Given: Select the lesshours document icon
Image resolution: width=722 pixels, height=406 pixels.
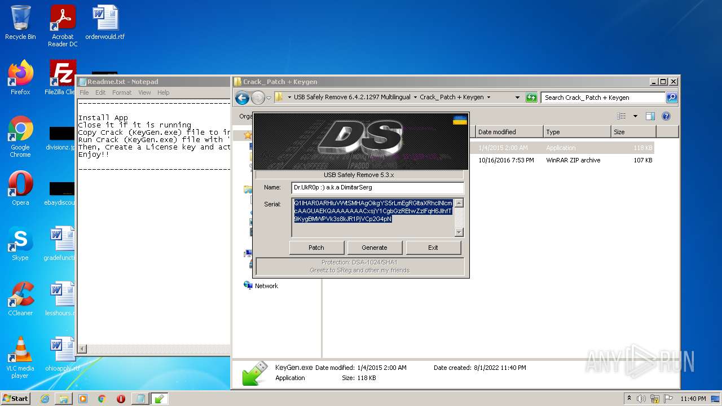Looking at the screenshot, I should point(61,299).
